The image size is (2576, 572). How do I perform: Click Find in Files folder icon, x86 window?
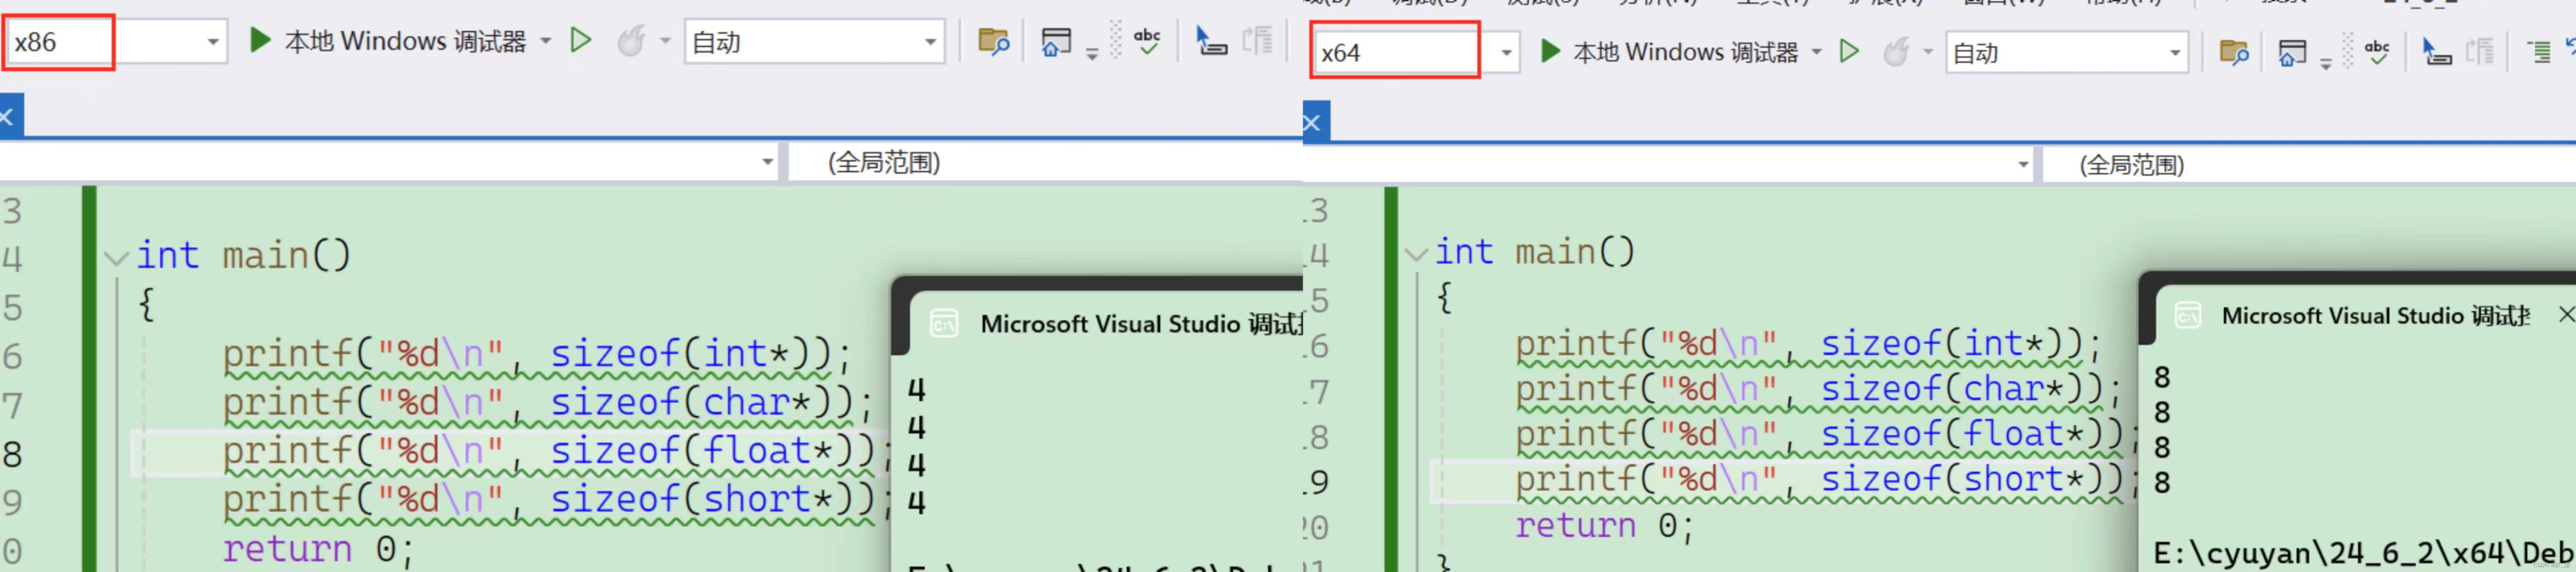(993, 41)
